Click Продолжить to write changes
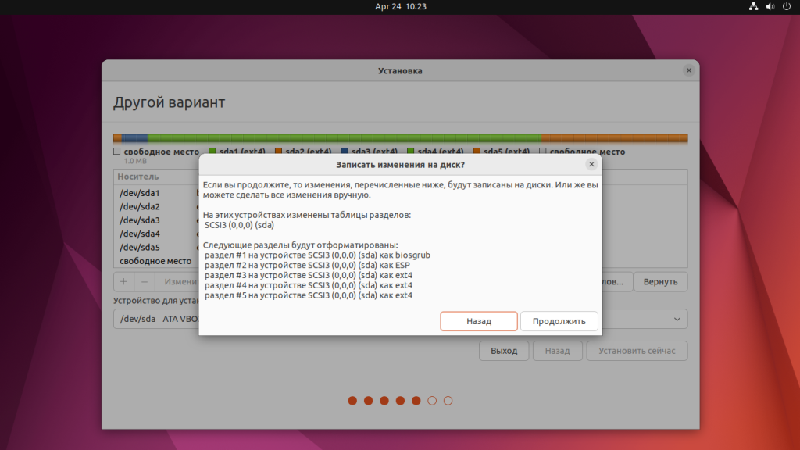This screenshot has width=800, height=450. click(x=559, y=321)
